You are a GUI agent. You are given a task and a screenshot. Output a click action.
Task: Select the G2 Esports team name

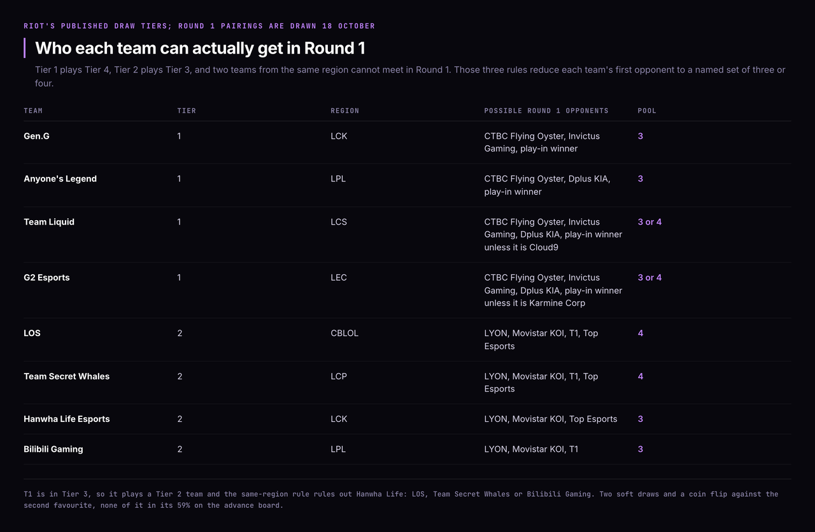(46, 277)
